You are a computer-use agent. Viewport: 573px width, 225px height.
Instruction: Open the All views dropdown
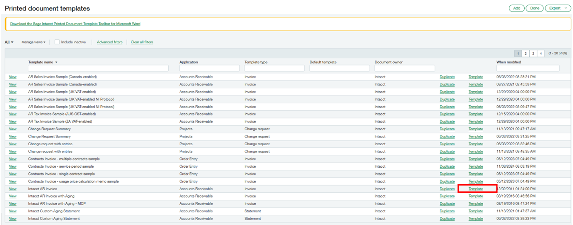click(x=9, y=42)
